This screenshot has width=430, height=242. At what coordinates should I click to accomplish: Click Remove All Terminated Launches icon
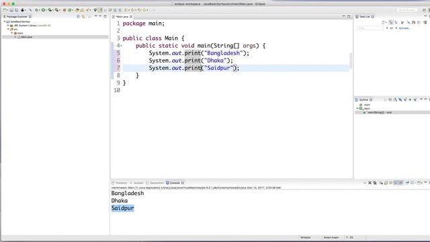point(375,183)
